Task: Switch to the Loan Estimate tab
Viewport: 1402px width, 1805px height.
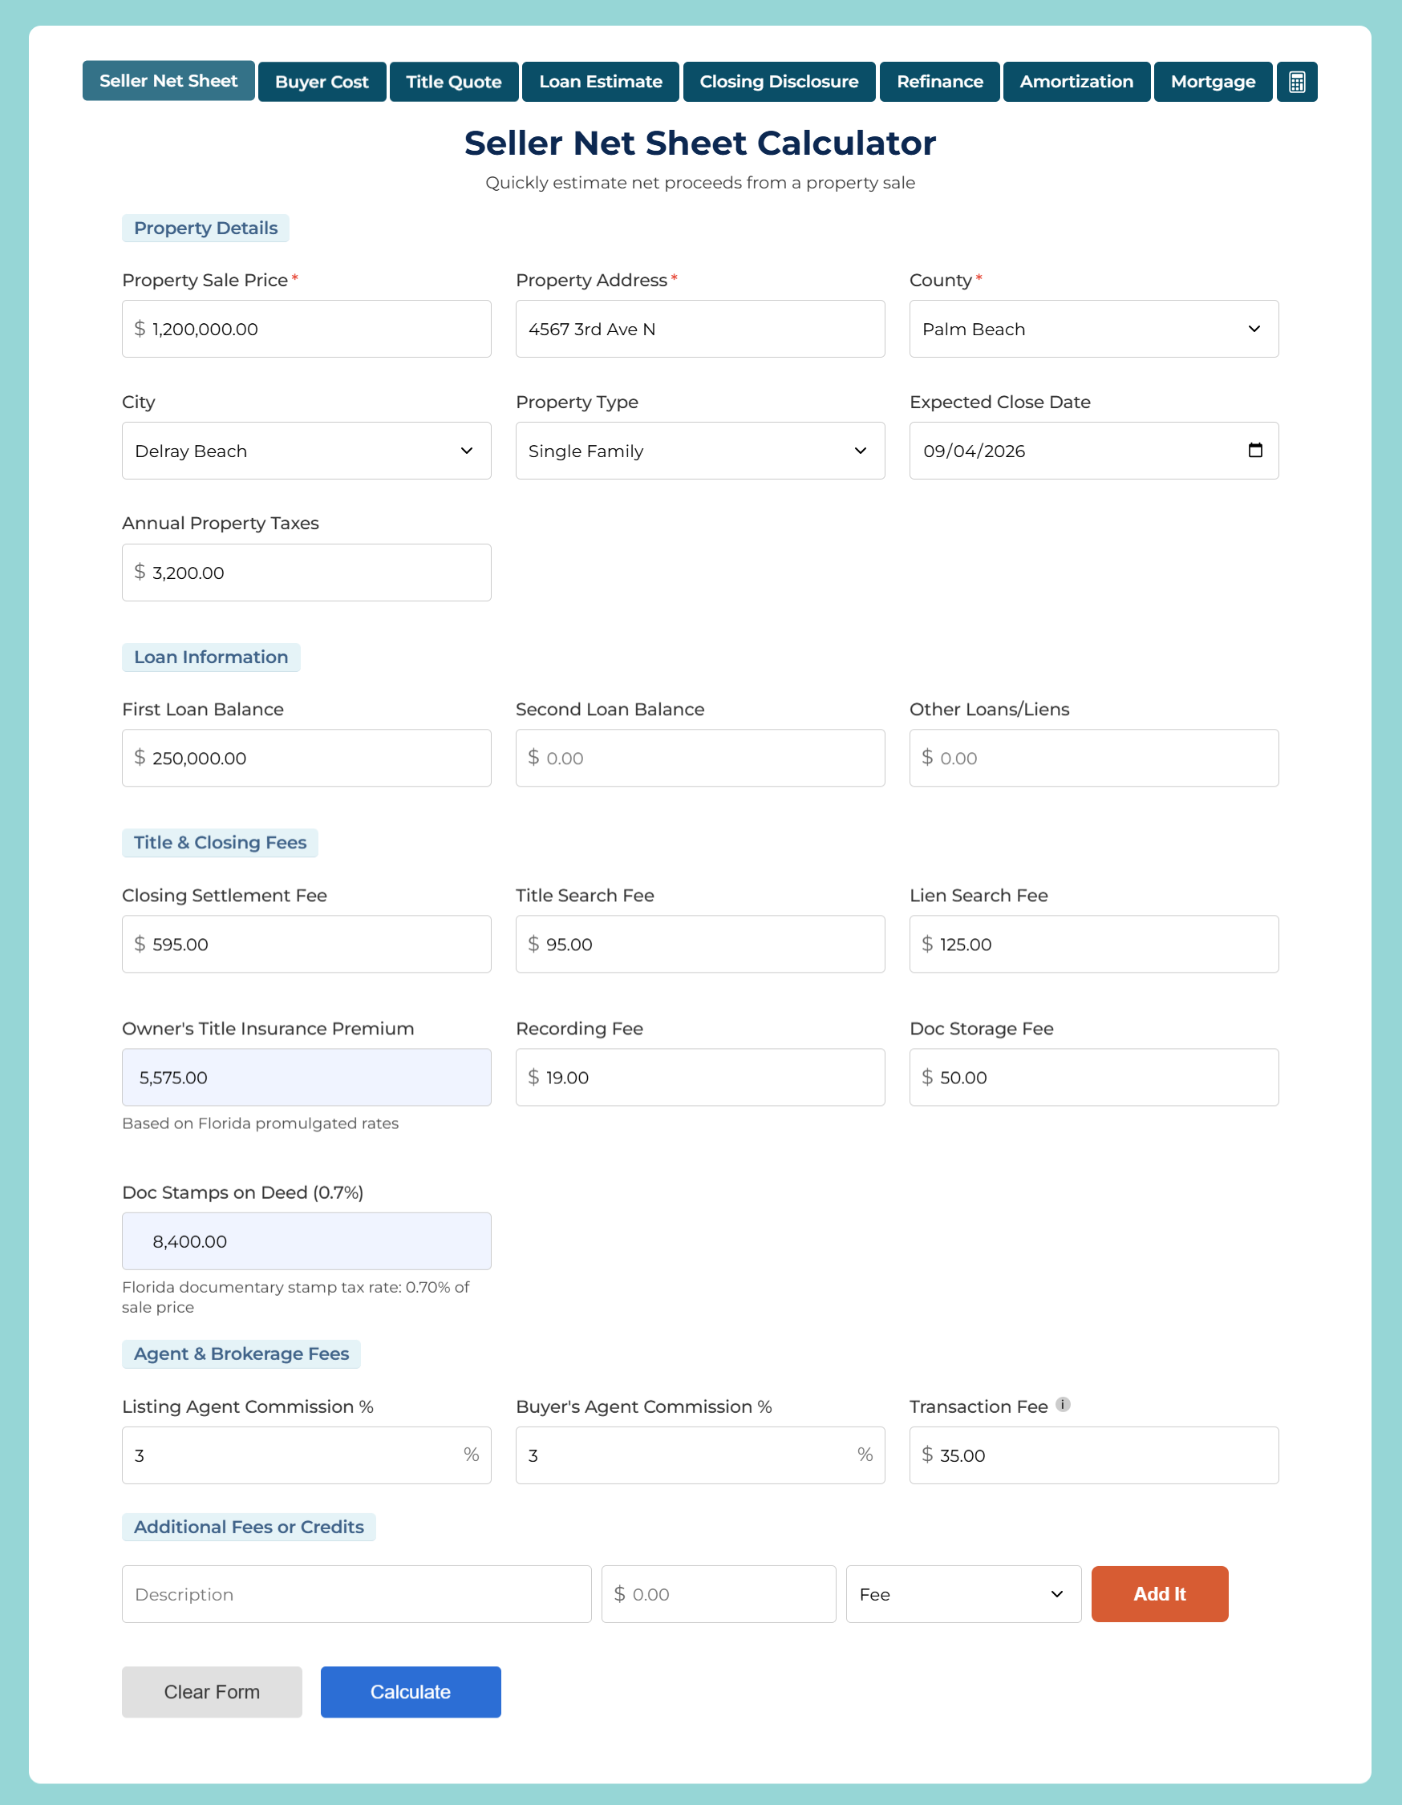Action: point(600,81)
